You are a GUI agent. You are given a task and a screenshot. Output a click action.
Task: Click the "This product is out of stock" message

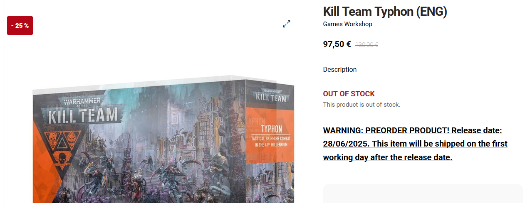[x=362, y=105]
